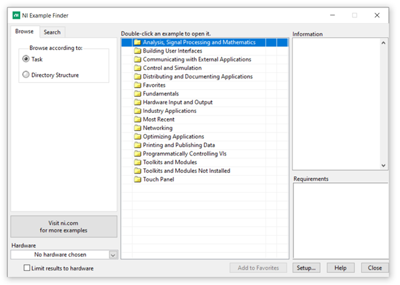Click the Industry Applications folder icon
Image resolution: width=400 pixels, height=285 pixels.
(x=137, y=111)
